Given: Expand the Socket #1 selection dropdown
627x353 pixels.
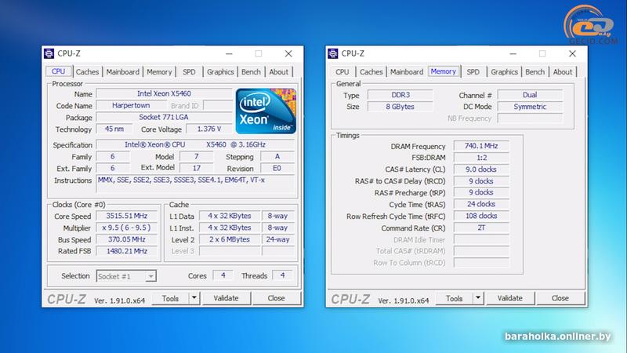Looking at the screenshot, I should pos(150,276).
